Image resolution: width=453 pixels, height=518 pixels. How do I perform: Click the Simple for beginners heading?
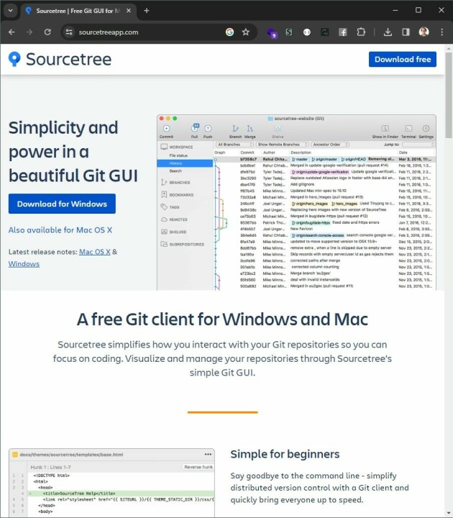[285, 454]
